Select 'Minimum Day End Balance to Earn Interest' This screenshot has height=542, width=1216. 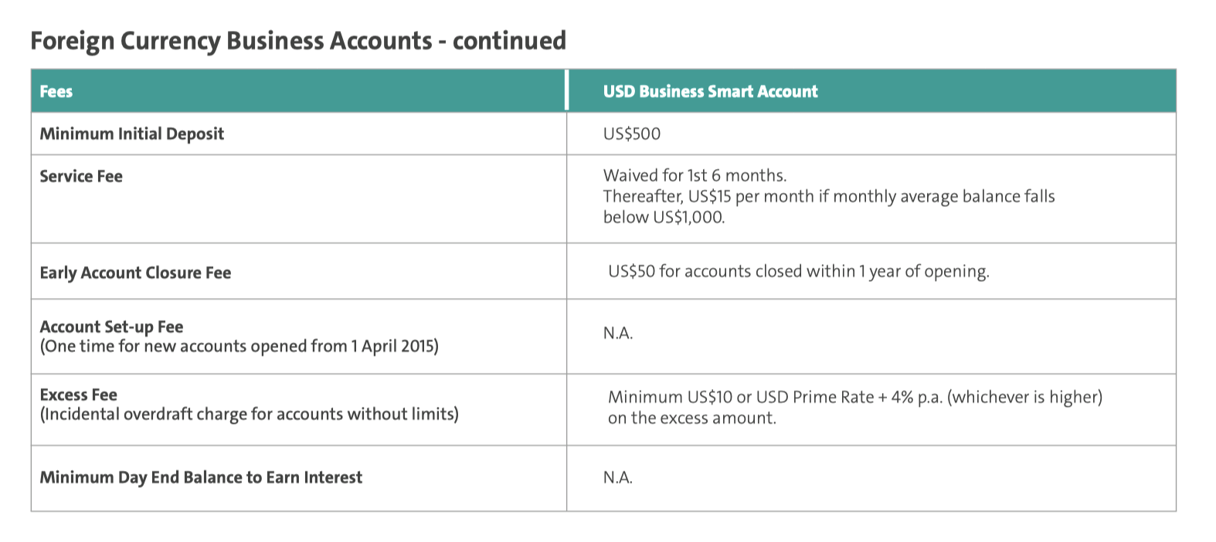point(201,477)
